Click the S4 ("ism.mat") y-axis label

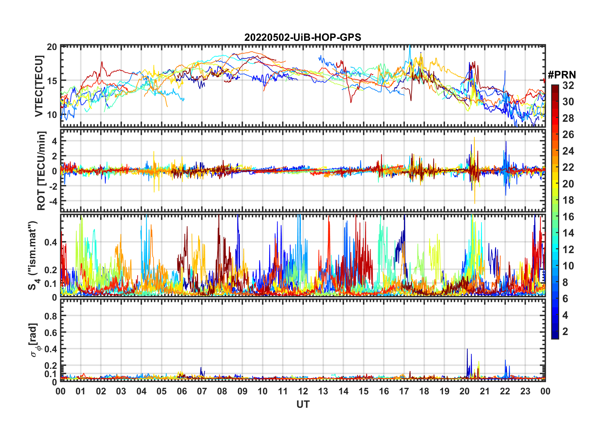pos(33,255)
